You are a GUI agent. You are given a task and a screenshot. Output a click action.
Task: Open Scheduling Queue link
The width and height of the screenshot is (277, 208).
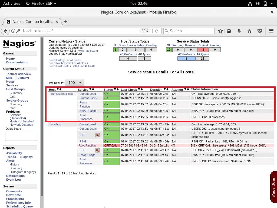[x=19, y=206]
